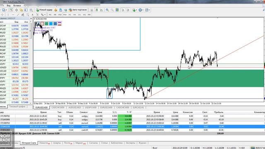Viewport: 265px width, 149px height.
Task: Select the text tool A
Action: click(32, 15)
